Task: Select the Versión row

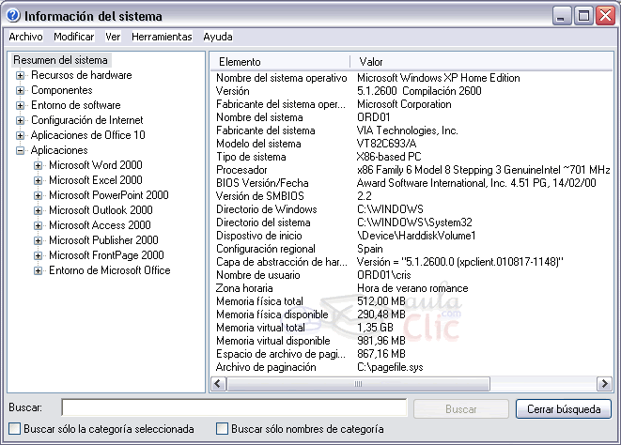Action: 411,91
